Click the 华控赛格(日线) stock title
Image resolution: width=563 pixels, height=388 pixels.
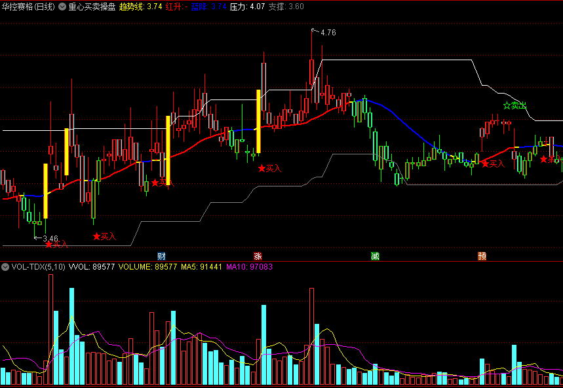tap(28, 7)
